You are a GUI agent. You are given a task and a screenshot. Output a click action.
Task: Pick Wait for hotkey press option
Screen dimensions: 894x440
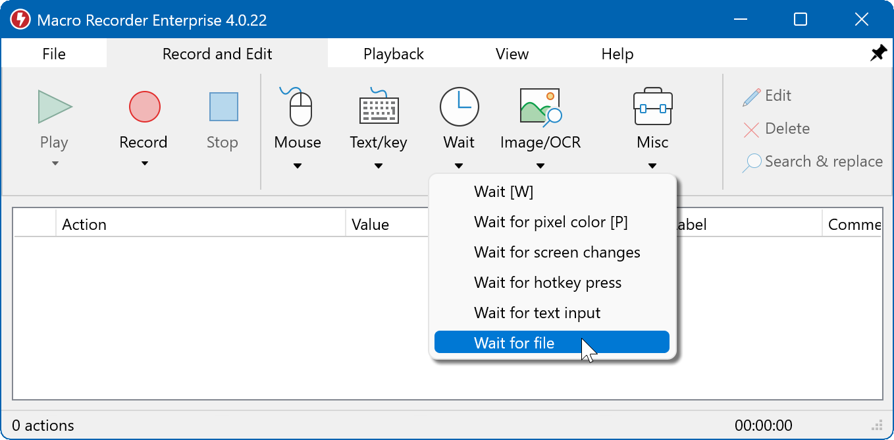547,283
